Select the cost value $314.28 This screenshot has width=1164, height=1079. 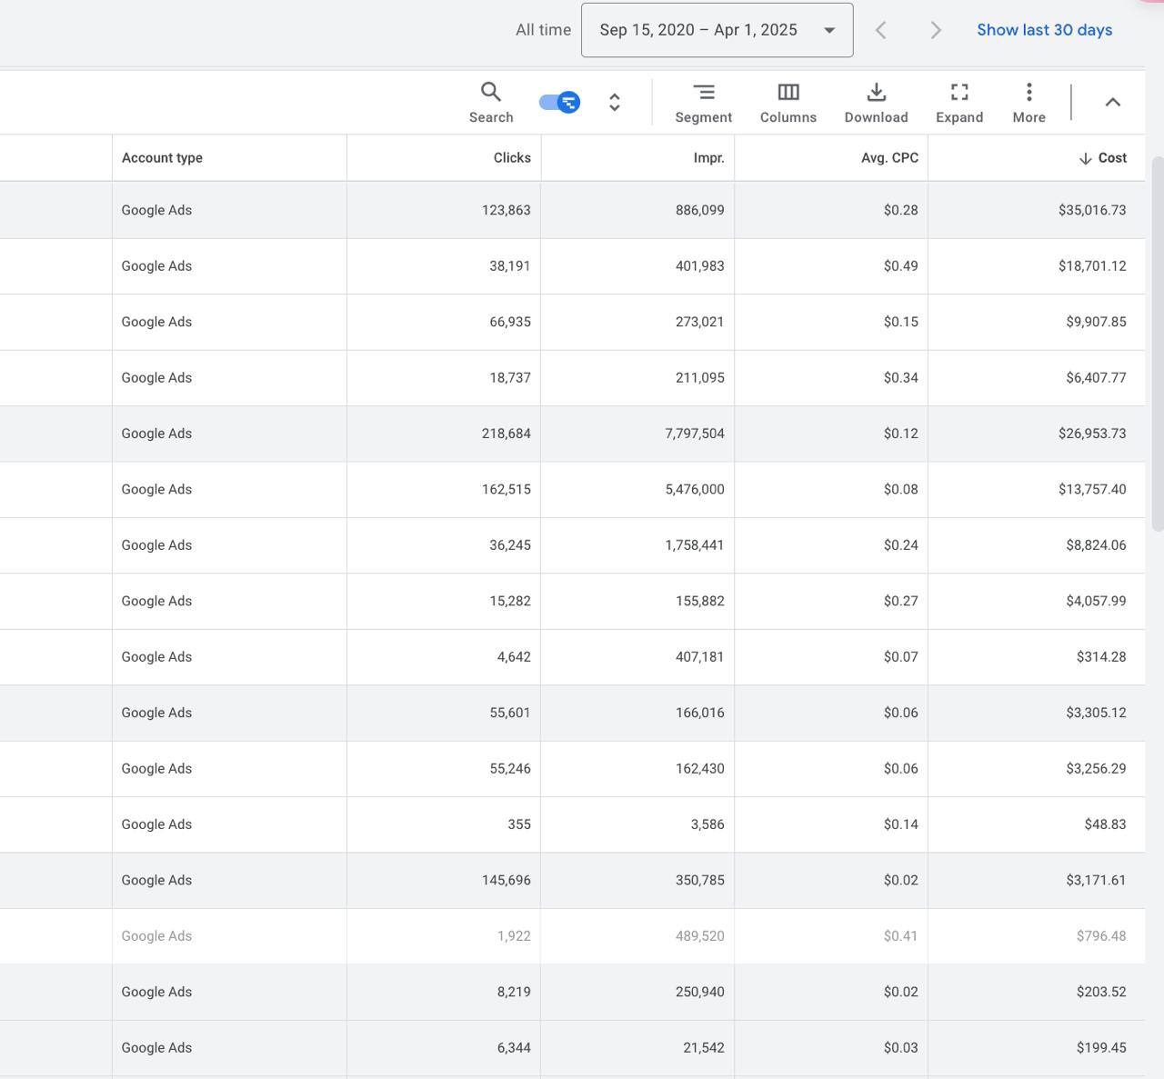click(1101, 657)
